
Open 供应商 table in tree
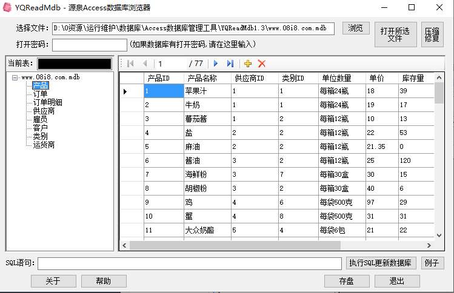[x=44, y=111]
